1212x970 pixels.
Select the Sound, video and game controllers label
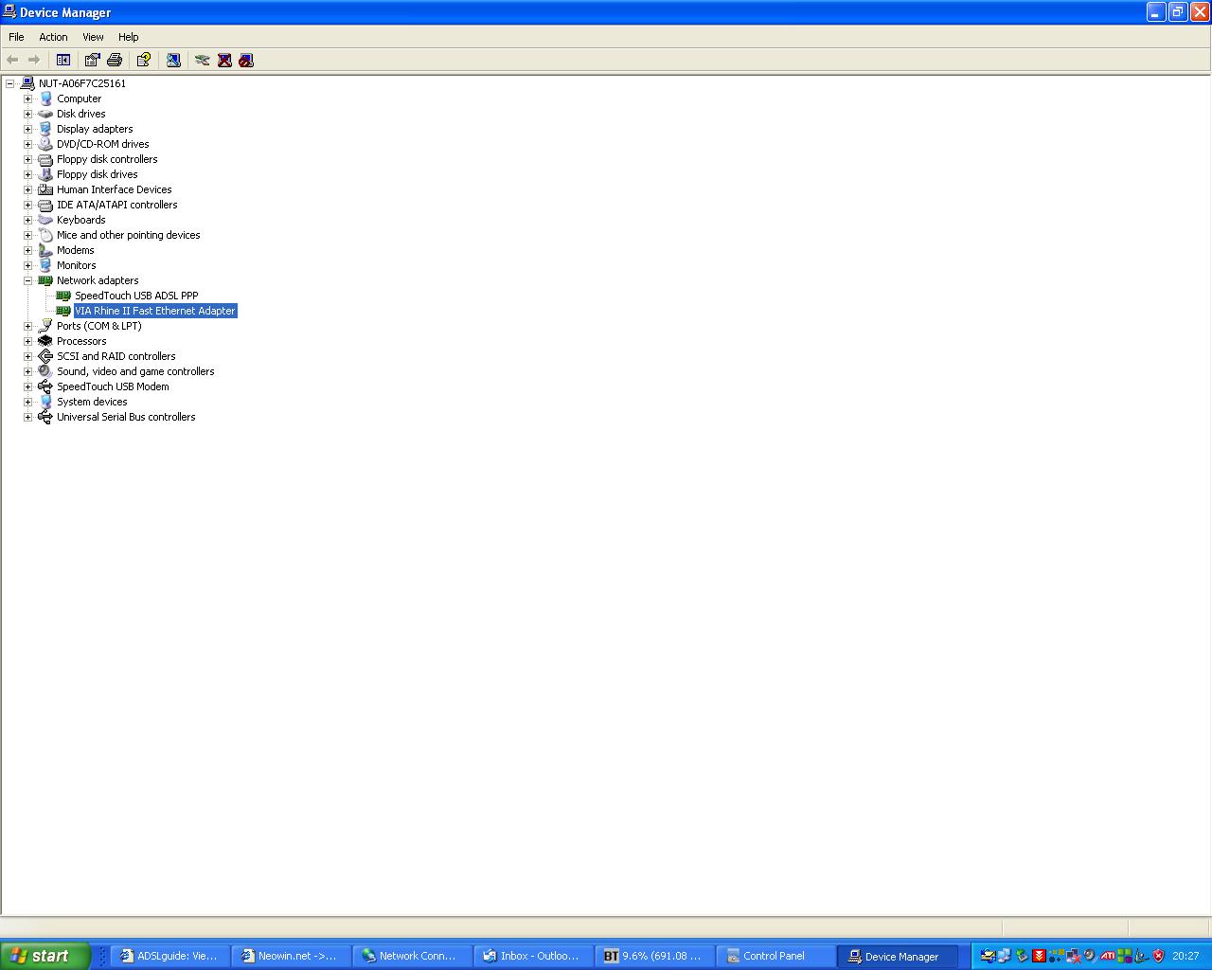pyautogui.click(x=135, y=371)
